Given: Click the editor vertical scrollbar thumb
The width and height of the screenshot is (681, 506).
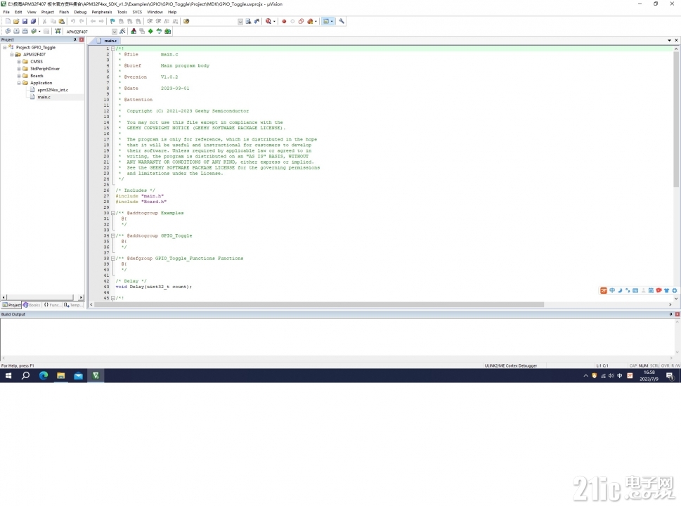Looking at the screenshot, I should coord(676,119).
